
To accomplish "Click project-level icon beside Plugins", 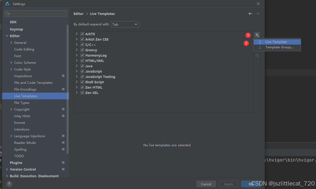I will coord(63,163).
